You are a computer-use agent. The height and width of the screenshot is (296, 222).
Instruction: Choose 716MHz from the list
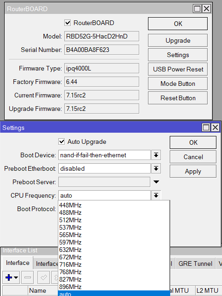(x=114, y=264)
